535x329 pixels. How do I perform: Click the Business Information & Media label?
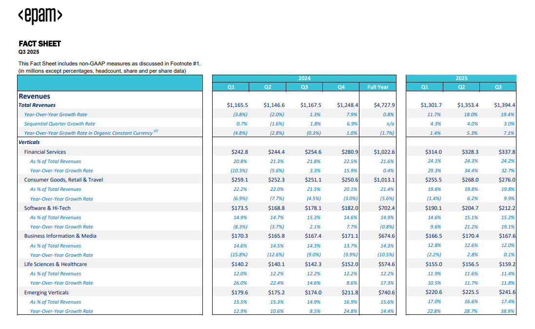pos(60,236)
